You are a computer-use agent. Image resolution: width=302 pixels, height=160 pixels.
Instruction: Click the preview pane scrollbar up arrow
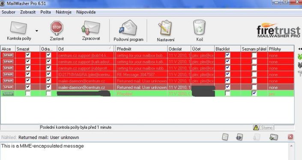(291, 146)
